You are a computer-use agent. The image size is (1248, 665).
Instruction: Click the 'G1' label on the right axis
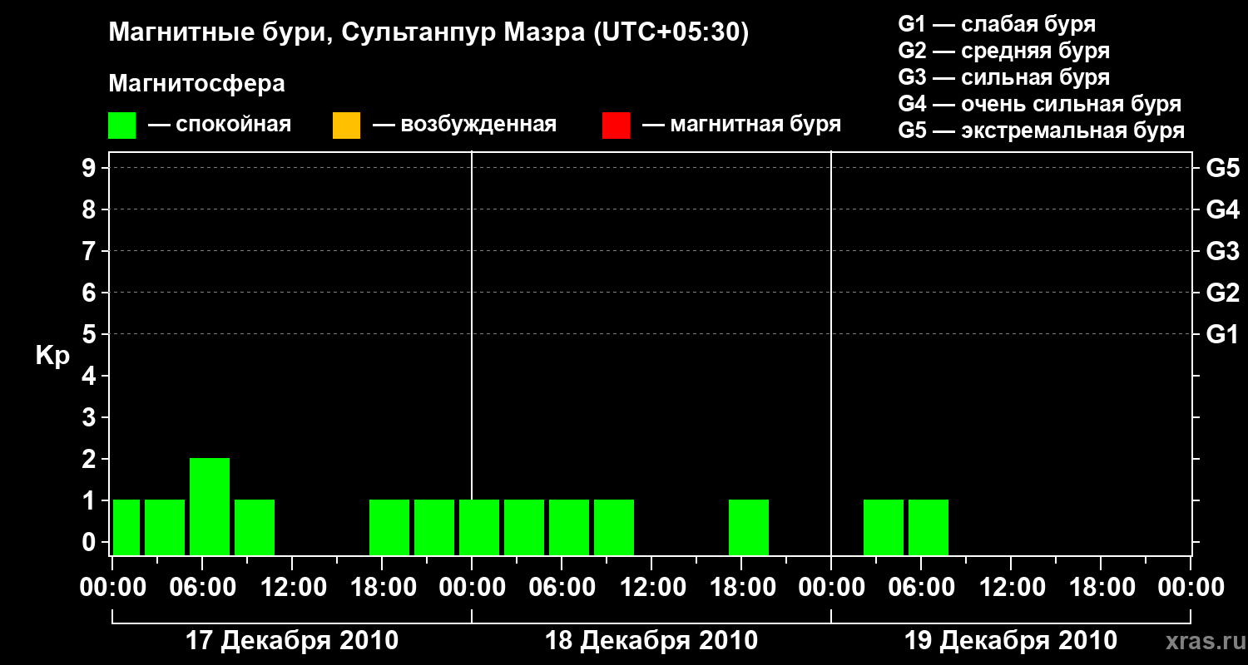pyautogui.click(x=1223, y=334)
